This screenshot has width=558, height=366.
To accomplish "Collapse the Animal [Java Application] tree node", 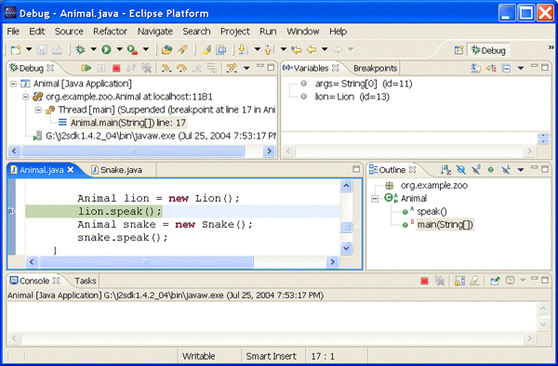I will click(x=13, y=84).
